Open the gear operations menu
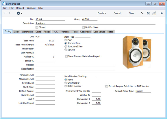The height and width of the screenshot is (119, 167). (x=19, y=13)
